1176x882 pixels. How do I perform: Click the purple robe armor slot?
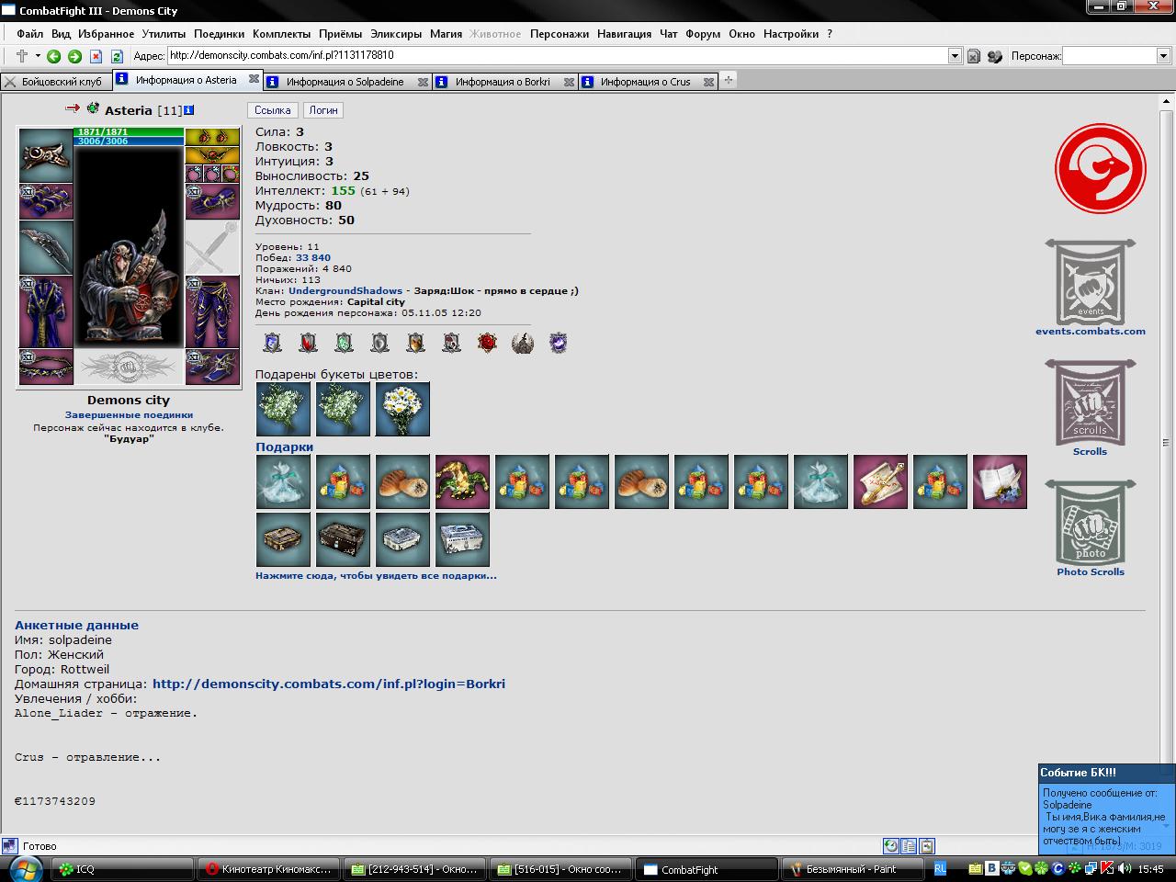pos(45,311)
